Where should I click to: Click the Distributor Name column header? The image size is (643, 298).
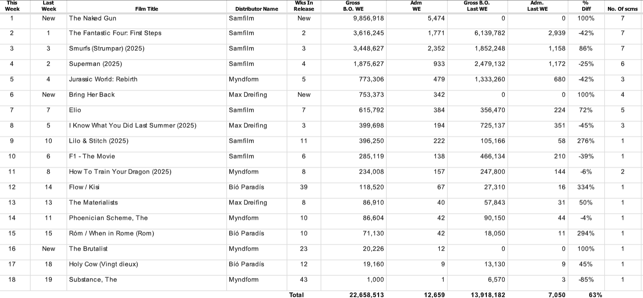click(256, 9)
